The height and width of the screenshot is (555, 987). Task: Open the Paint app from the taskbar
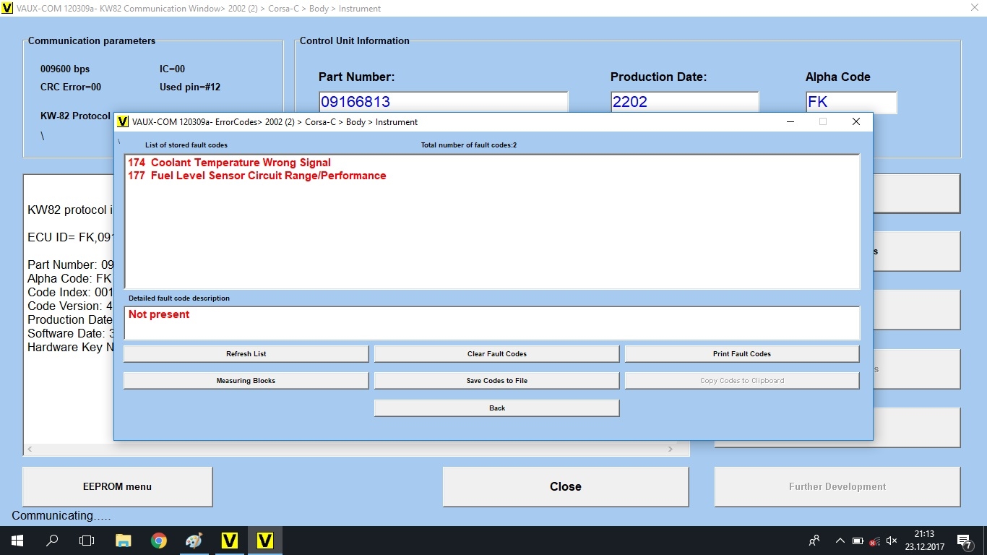194,541
